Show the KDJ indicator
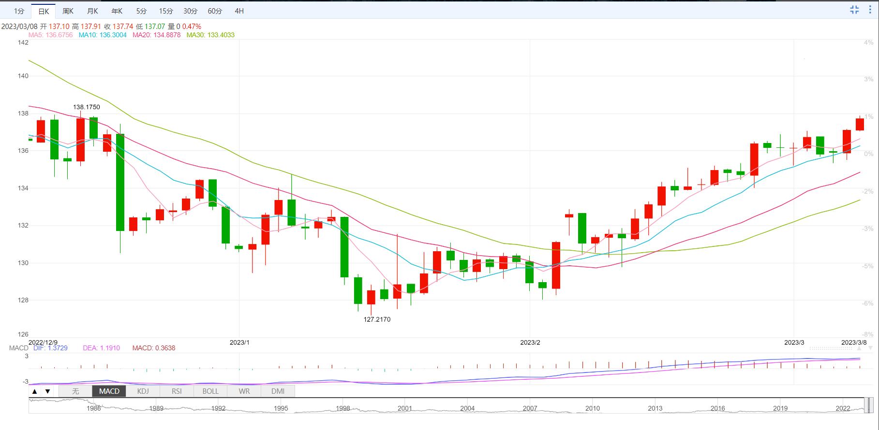 (143, 391)
